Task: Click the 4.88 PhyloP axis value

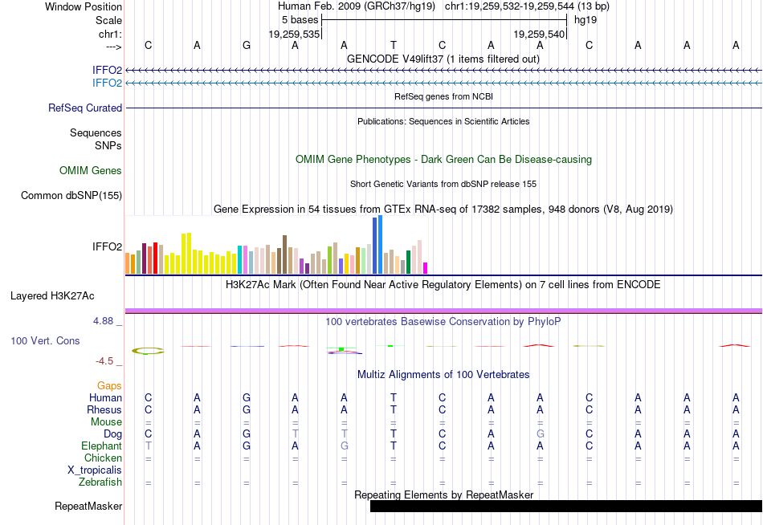Action: point(103,321)
